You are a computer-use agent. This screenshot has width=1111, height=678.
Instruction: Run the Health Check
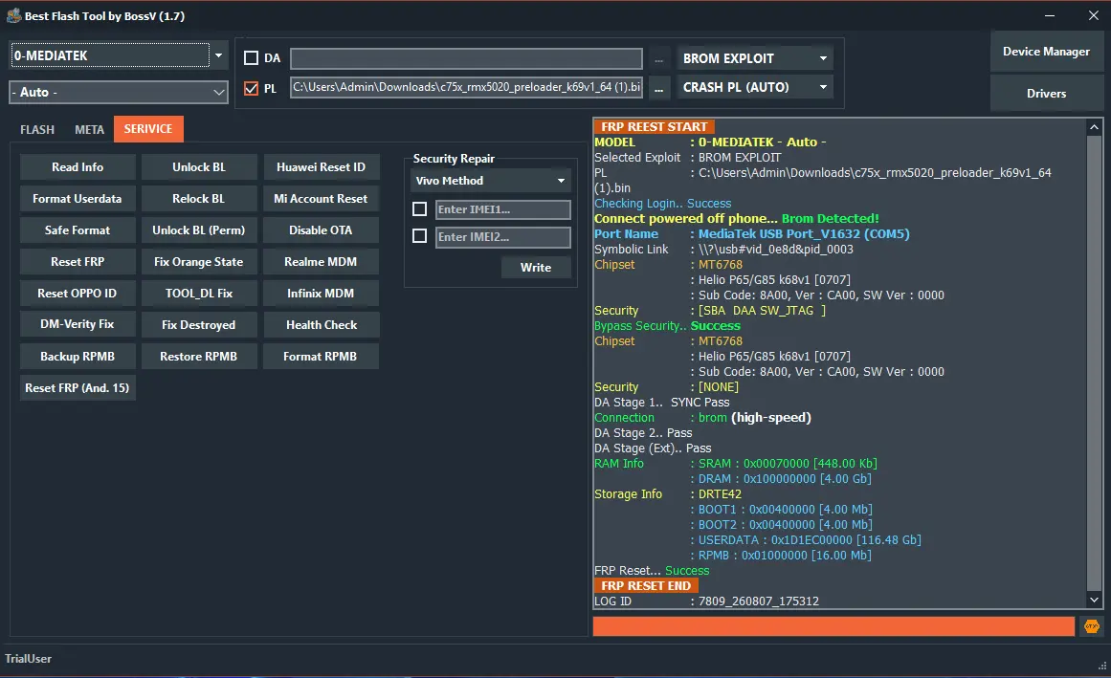pyautogui.click(x=321, y=325)
